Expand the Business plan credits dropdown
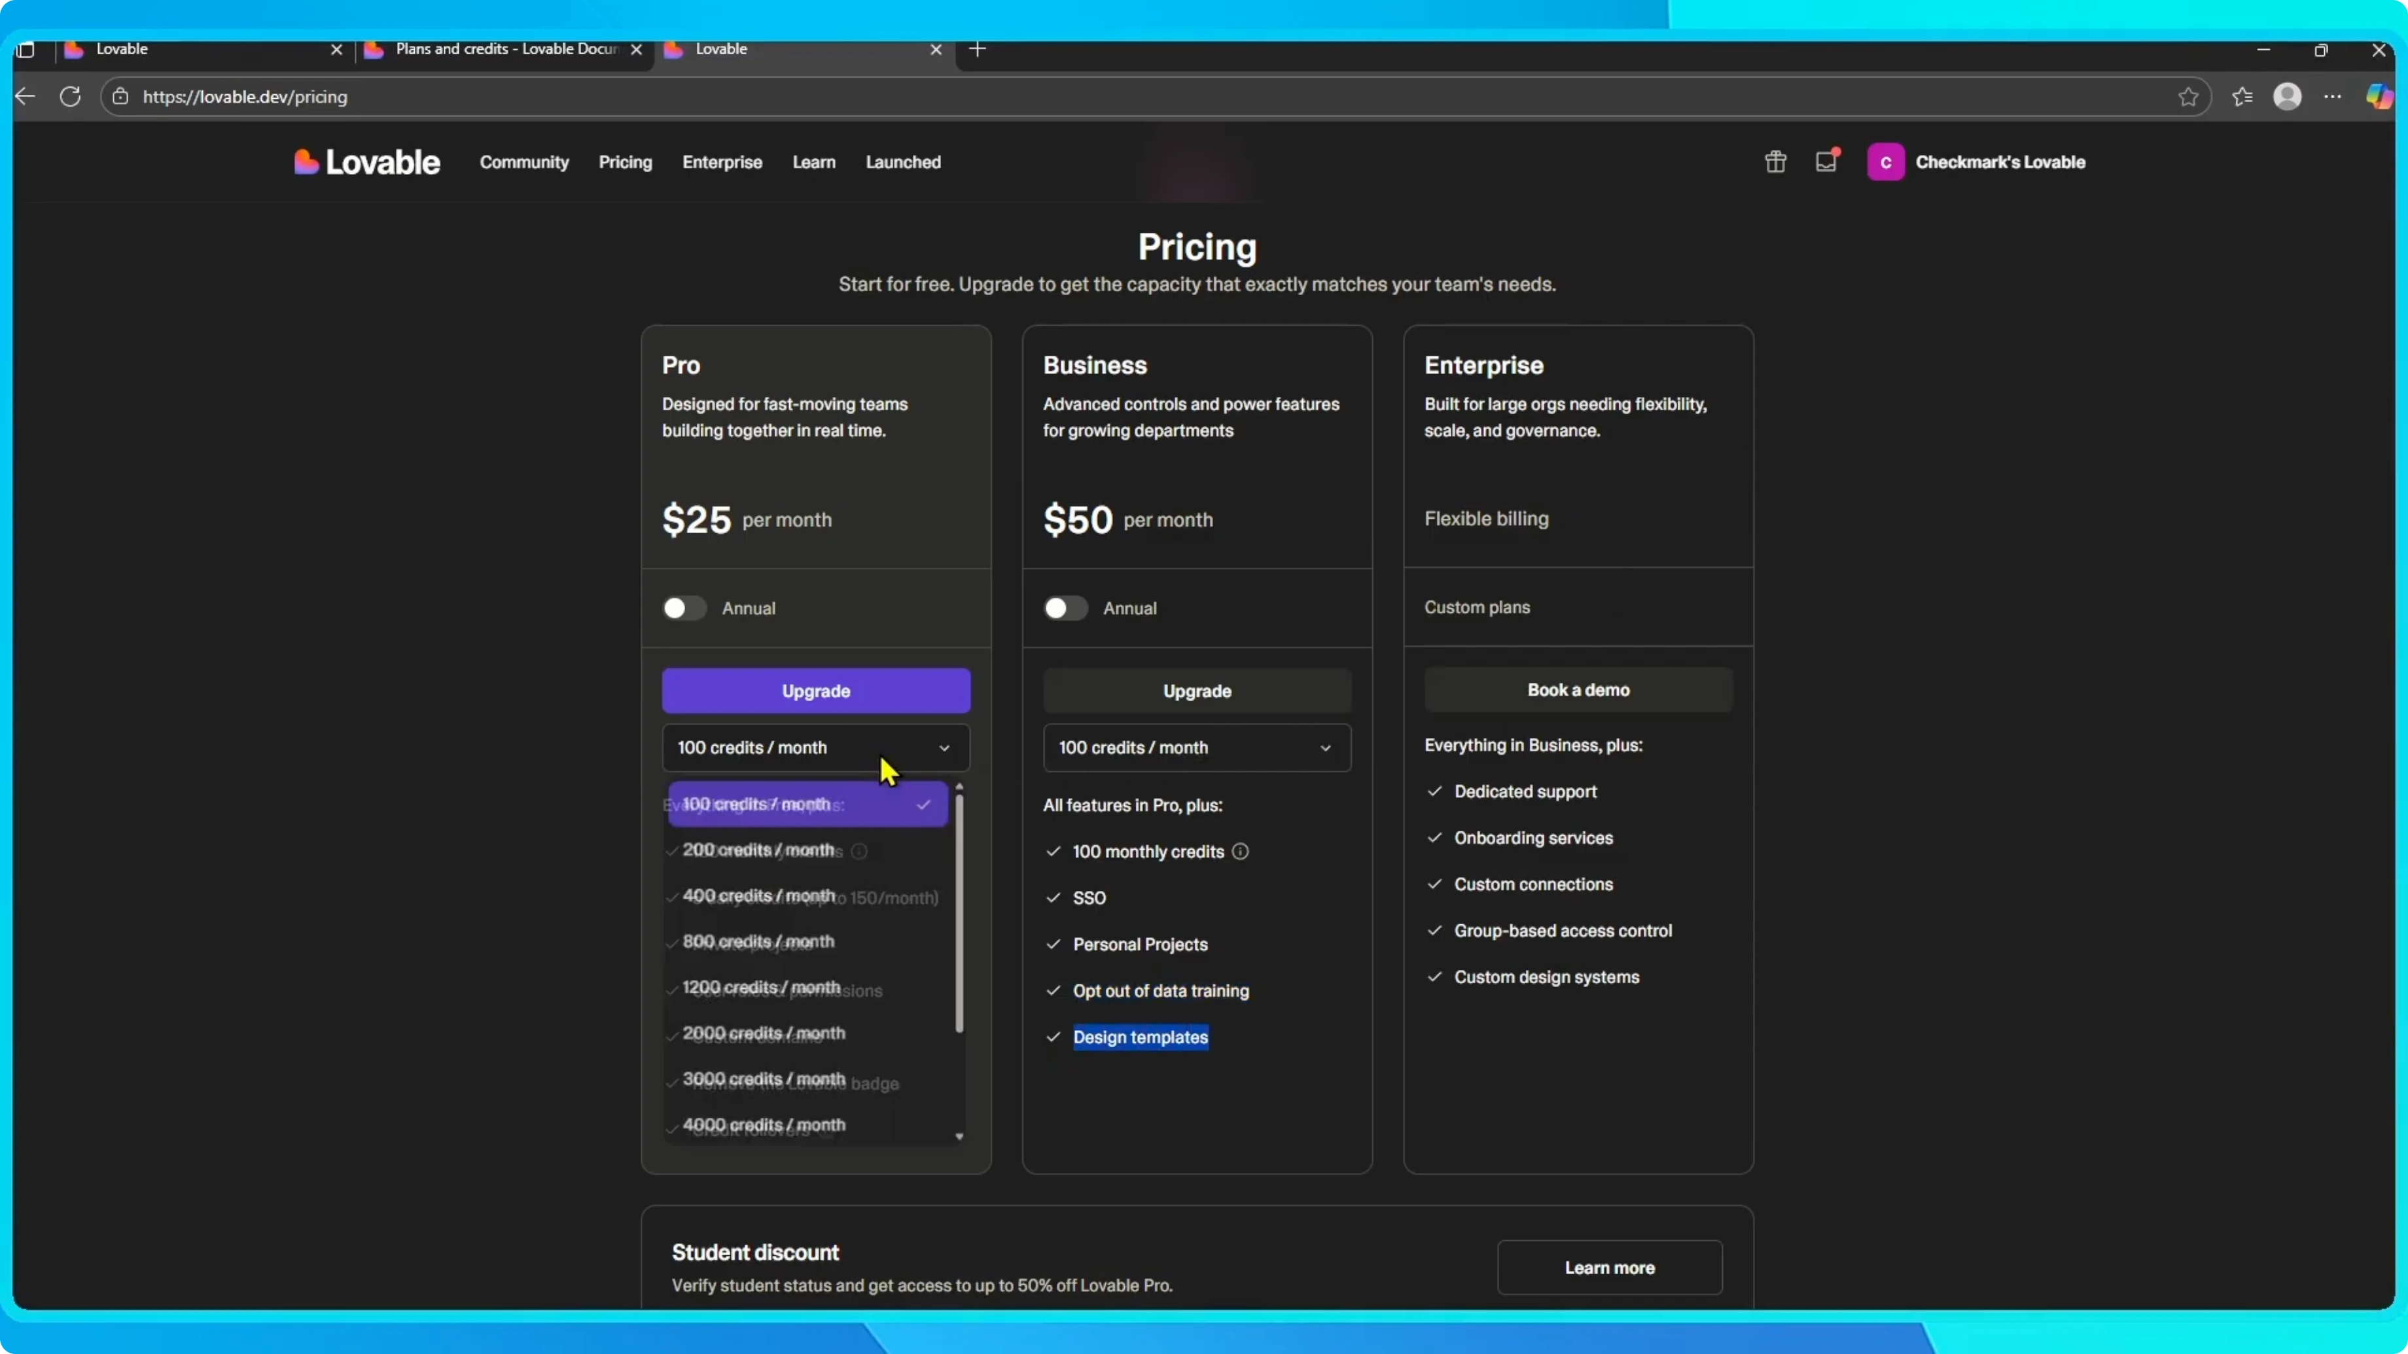This screenshot has width=2408, height=1354. pyautogui.click(x=1197, y=748)
